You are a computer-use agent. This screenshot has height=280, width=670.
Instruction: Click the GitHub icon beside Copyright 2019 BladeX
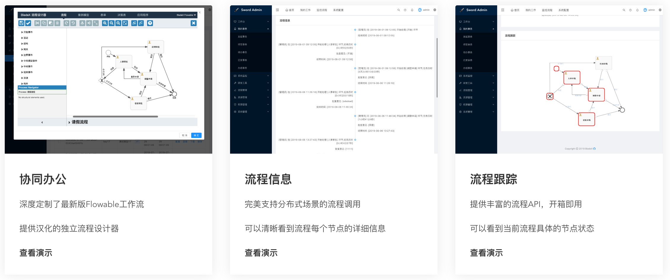coord(594,149)
